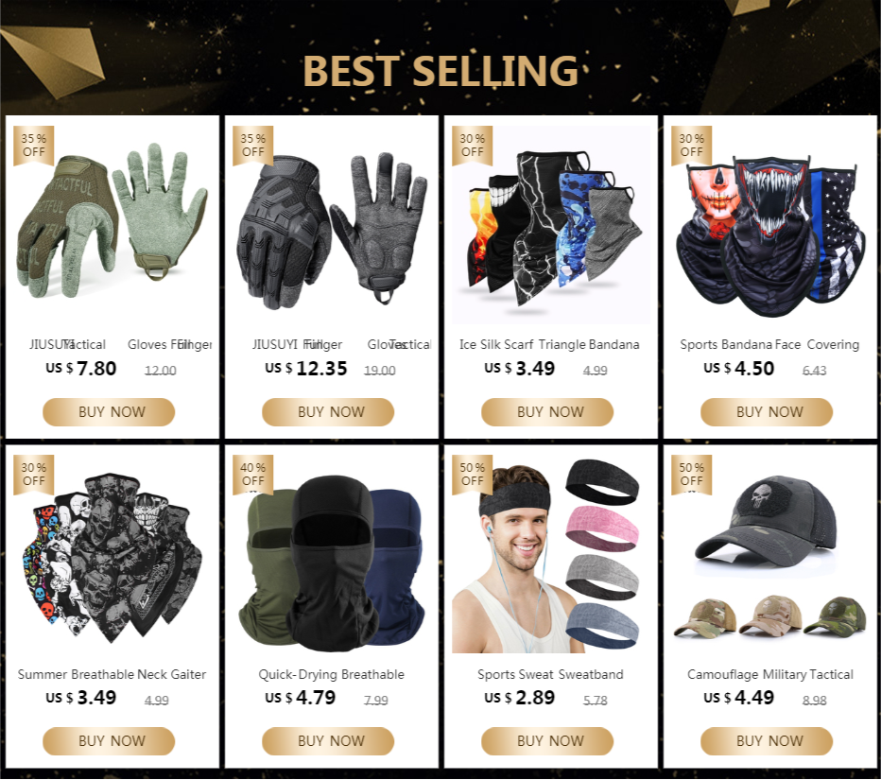The height and width of the screenshot is (780, 881).
Task: Click BUY NOW for the Ice Silk Scarf
Action: [547, 412]
